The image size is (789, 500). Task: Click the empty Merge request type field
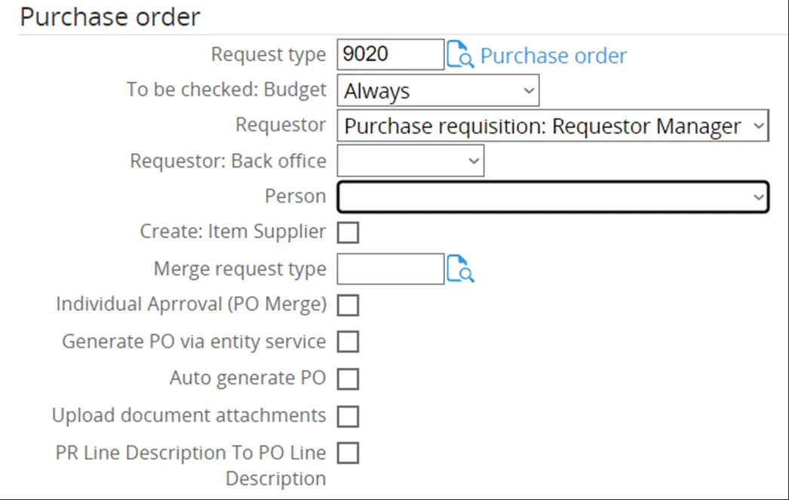(390, 268)
